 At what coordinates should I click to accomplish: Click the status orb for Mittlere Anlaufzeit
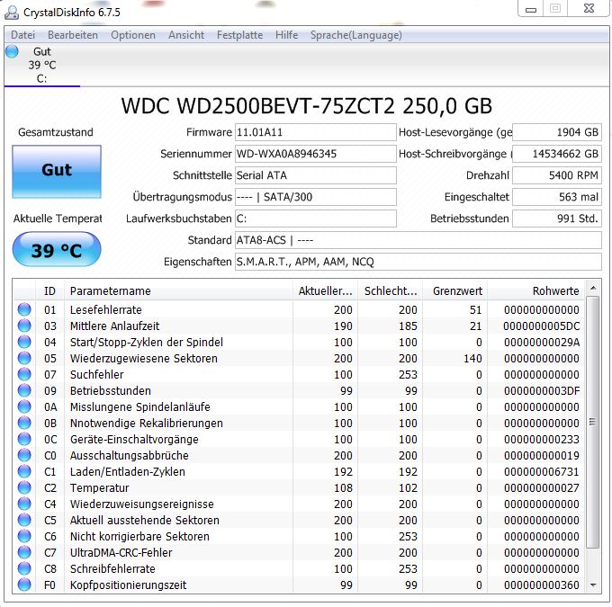click(24, 326)
